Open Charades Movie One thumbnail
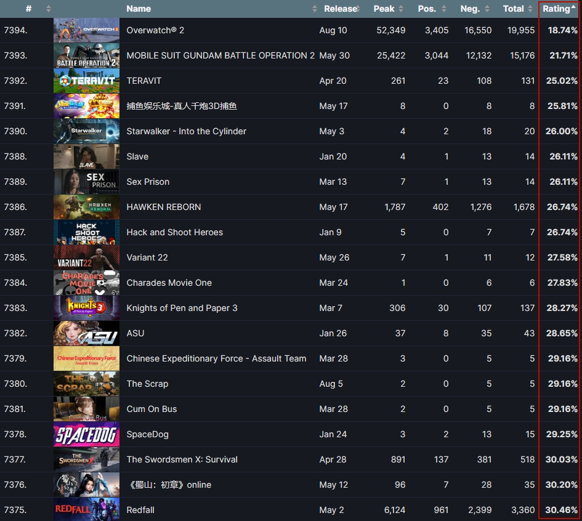Viewport: 582px width, 521px height. [86, 283]
